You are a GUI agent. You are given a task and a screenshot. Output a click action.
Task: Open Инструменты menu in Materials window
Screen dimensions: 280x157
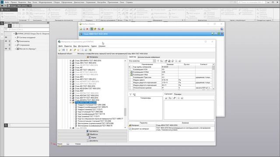84,46
